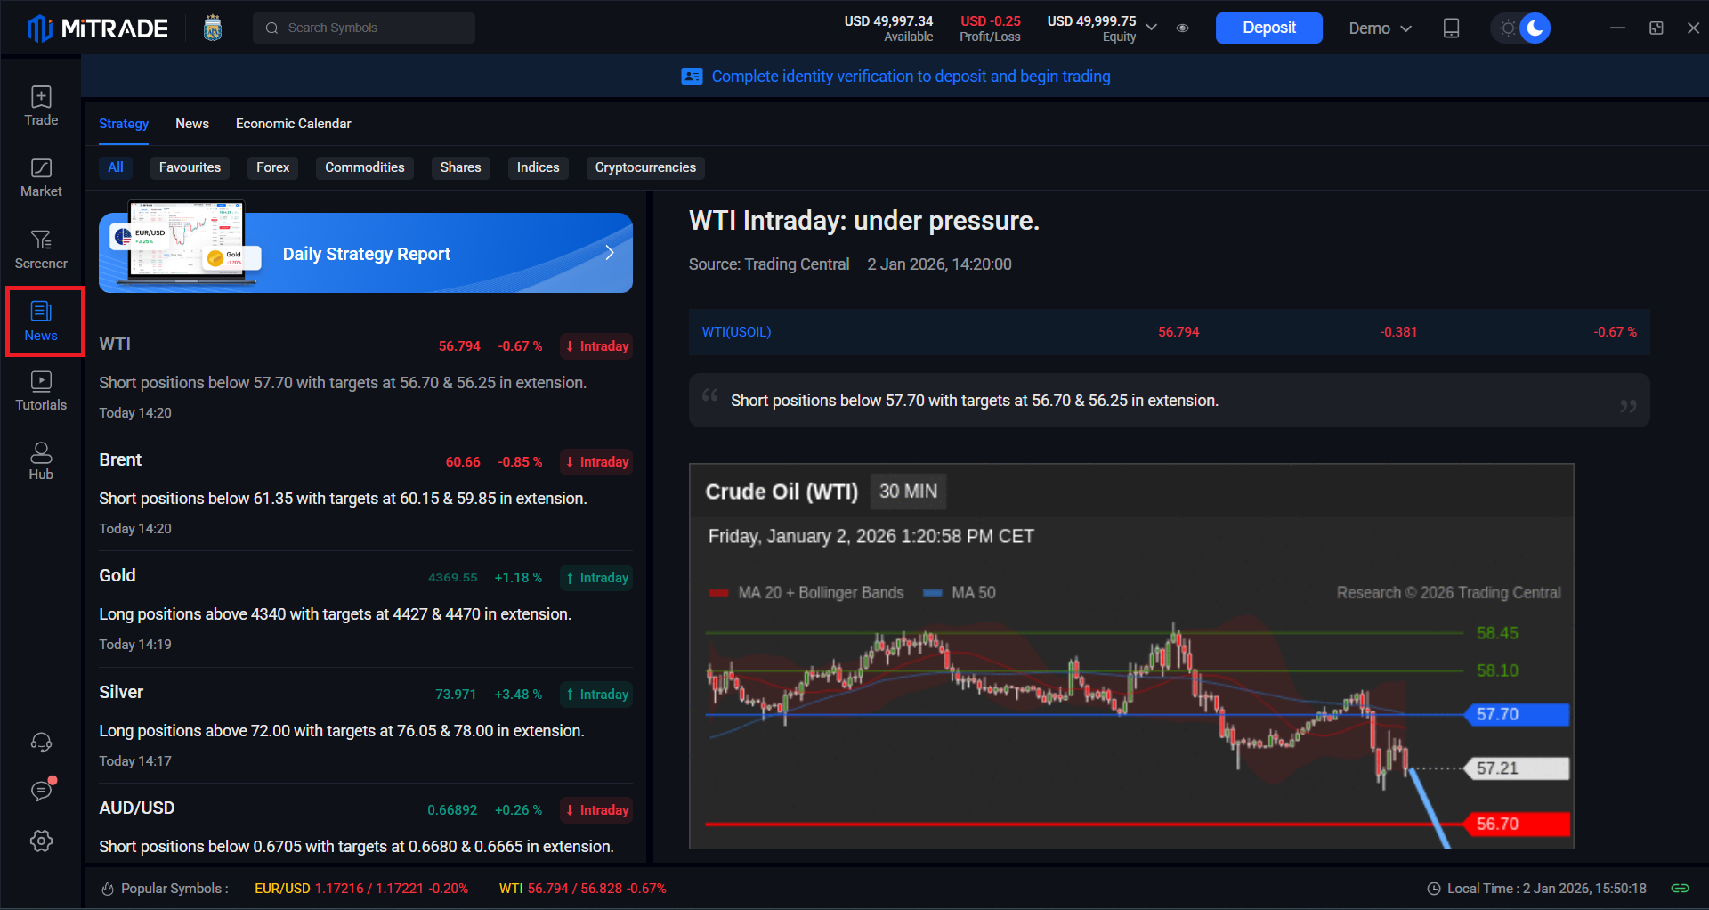Click the Argentina crest badge icon
This screenshot has height=910, width=1709.
(x=212, y=28)
